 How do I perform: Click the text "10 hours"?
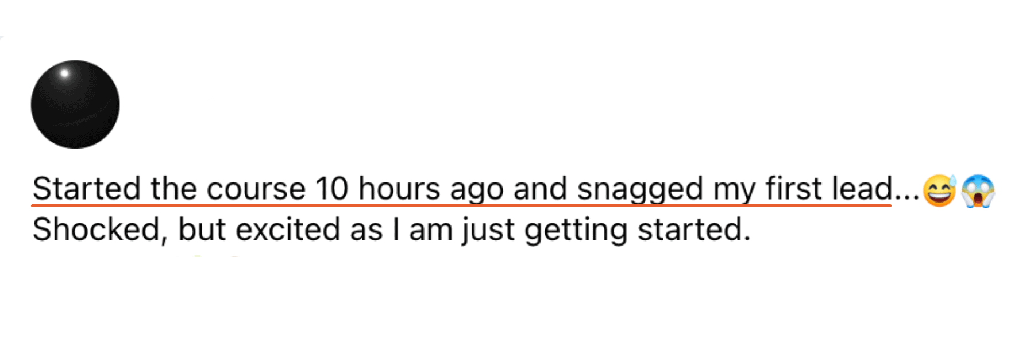tap(378, 189)
